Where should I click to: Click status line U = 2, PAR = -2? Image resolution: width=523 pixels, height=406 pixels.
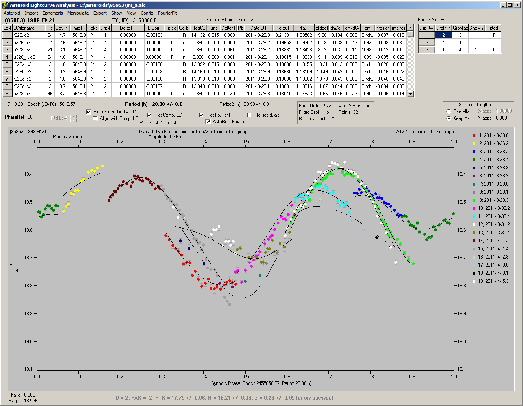pyautogui.click(x=224, y=398)
